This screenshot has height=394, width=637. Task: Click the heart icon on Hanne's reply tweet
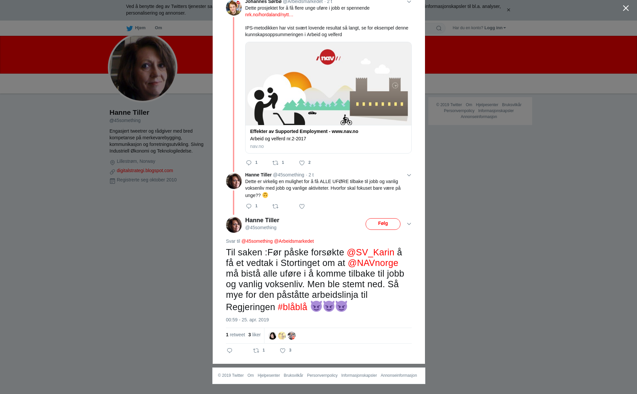pyautogui.click(x=302, y=206)
